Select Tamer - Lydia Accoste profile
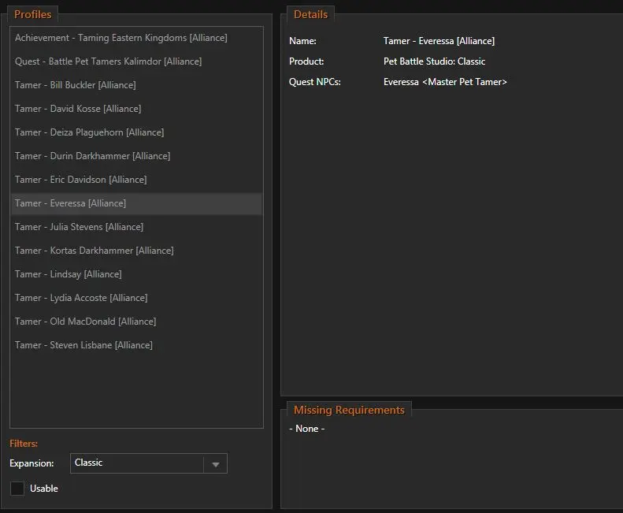623x513 pixels. point(136,298)
